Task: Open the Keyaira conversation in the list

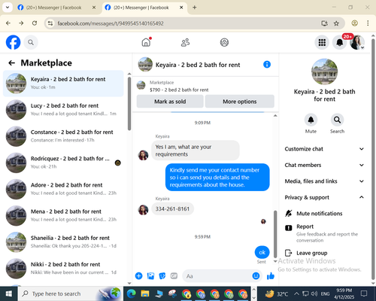Action: (x=63, y=84)
